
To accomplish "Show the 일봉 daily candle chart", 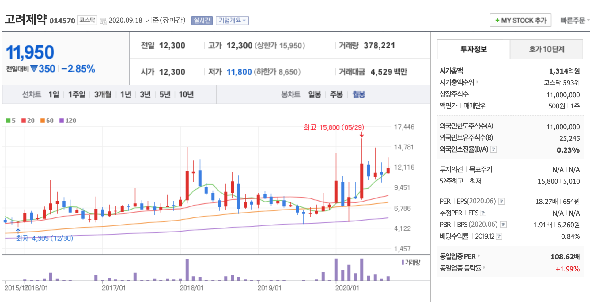I will coord(314,94).
